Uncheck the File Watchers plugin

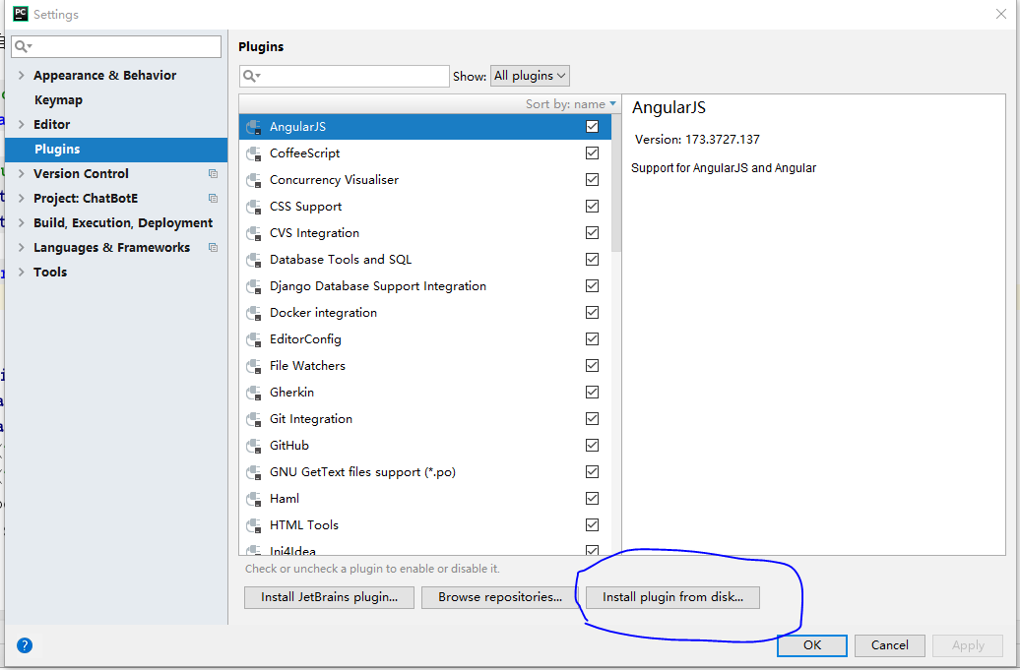592,366
